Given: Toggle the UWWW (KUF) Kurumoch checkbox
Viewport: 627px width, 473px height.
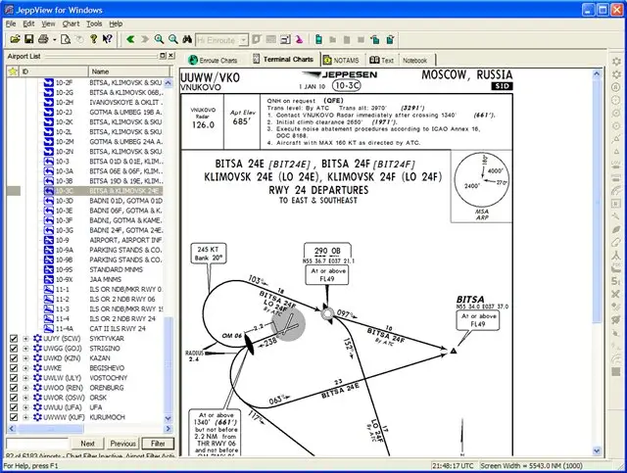Looking at the screenshot, I should 14,417.
